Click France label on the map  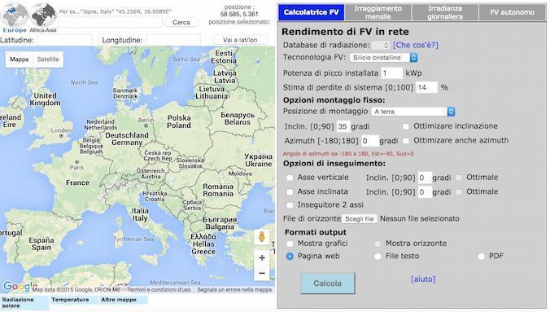pyautogui.click(x=77, y=182)
